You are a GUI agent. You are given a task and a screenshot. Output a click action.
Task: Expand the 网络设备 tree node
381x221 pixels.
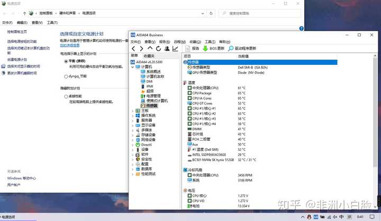(x=133, y=140)
